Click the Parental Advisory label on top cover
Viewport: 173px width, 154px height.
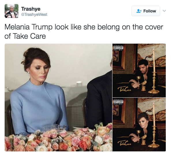(119, 48)
